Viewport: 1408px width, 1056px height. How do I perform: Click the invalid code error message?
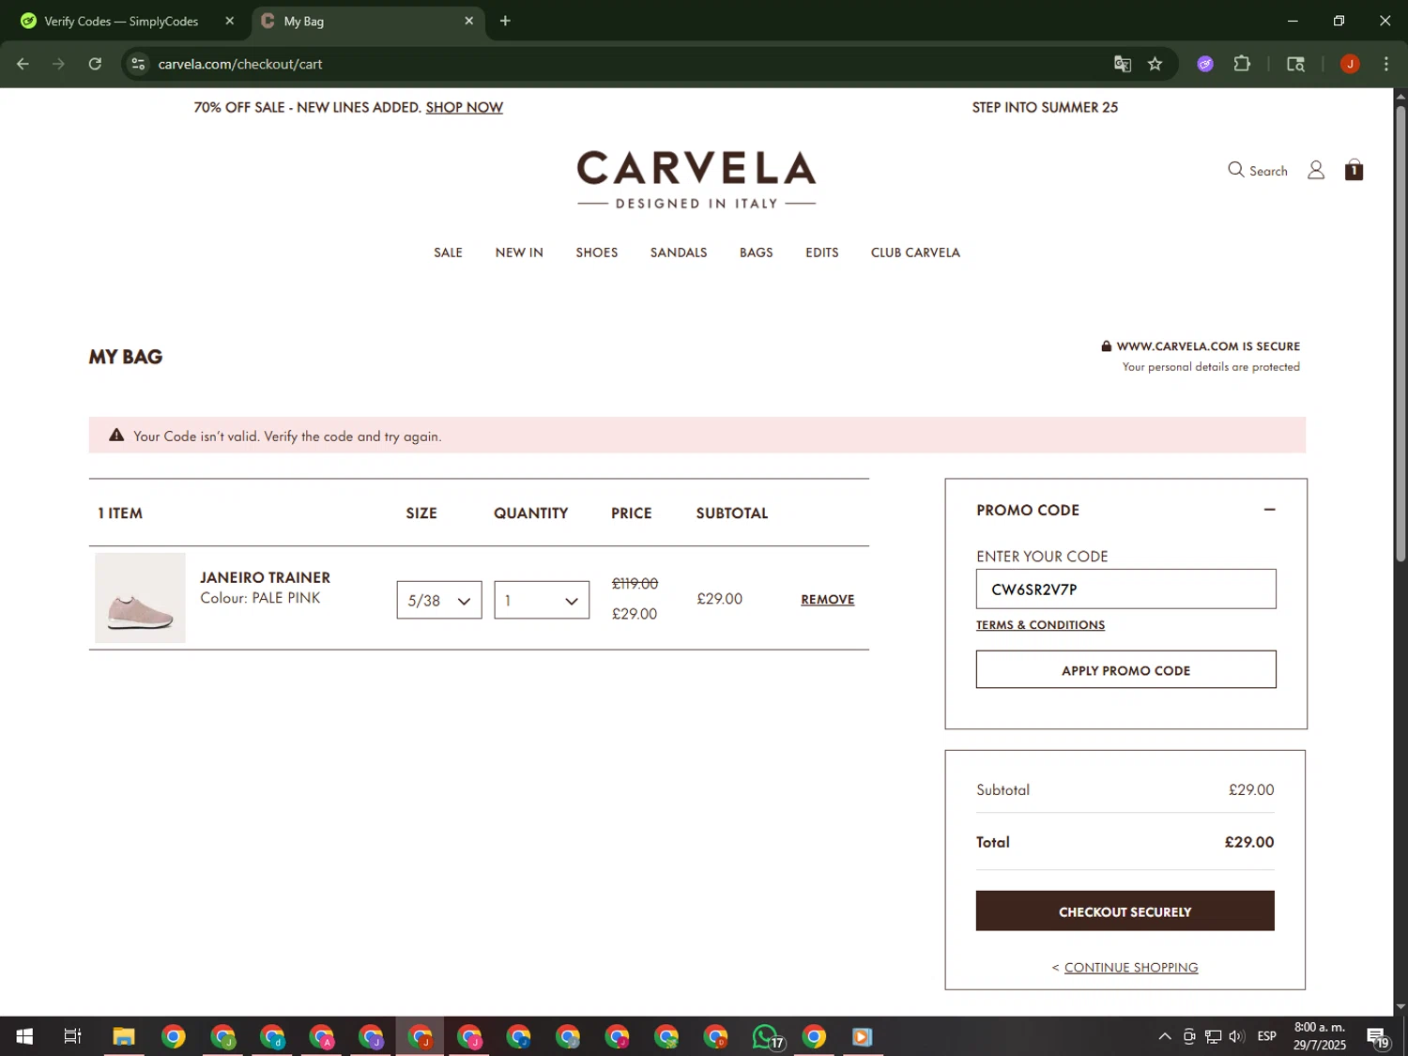click(287, 436)
